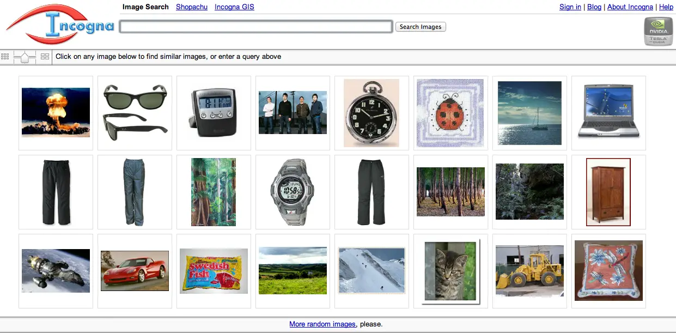
Task: Select the mushroom cloud explosion image
Action: click(x=56, y=113)
